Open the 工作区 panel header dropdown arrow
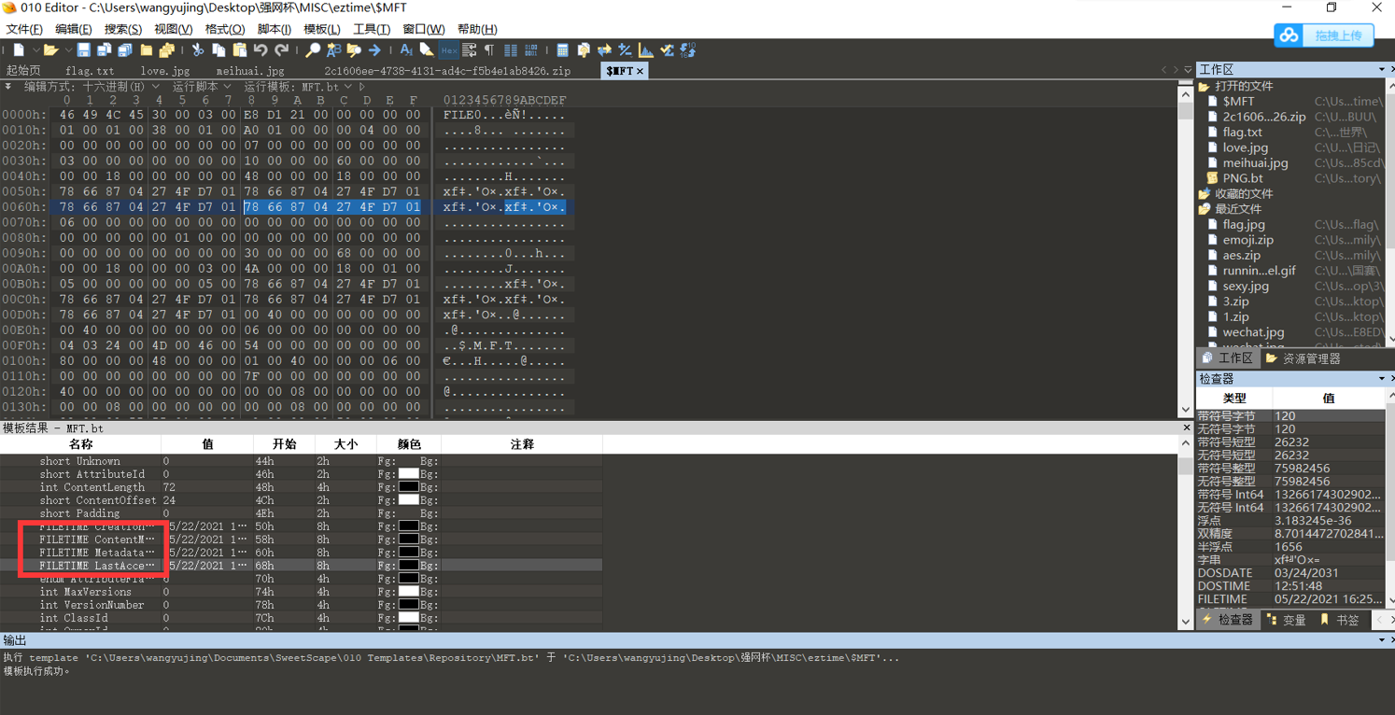The width and height of the screenshot is (1395, 715). (x=1382, y=70)
